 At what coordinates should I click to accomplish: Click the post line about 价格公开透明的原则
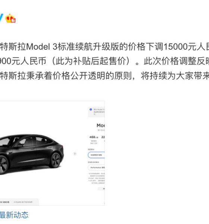(104, 75)
